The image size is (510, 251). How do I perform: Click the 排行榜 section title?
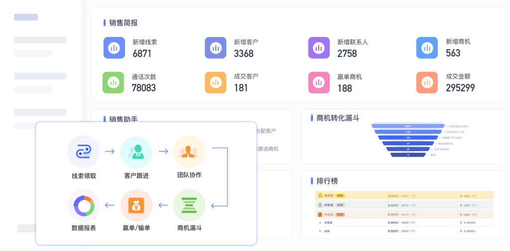point(327,181)
